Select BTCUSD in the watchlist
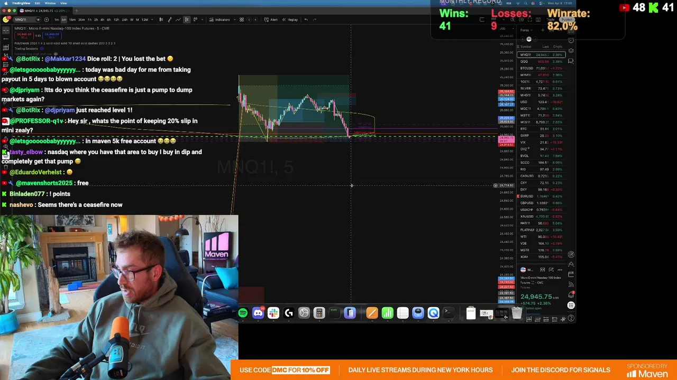The width and height of the screenshot is (677, 380). 541,68
